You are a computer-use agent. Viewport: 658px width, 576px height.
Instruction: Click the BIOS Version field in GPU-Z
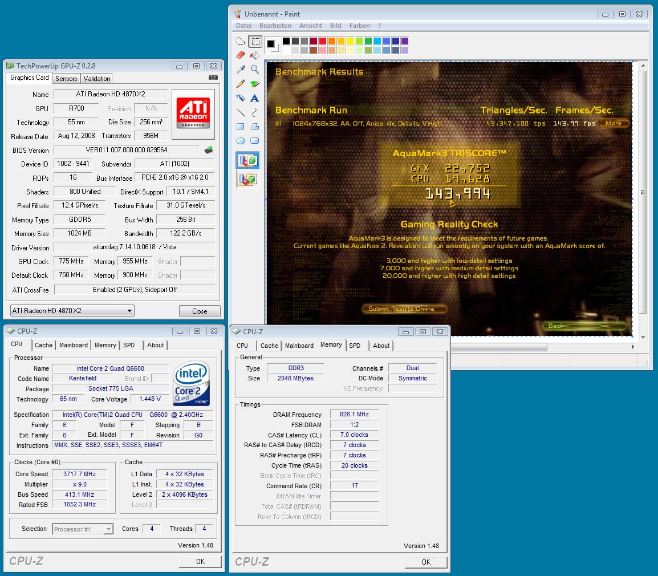[127, 150]
